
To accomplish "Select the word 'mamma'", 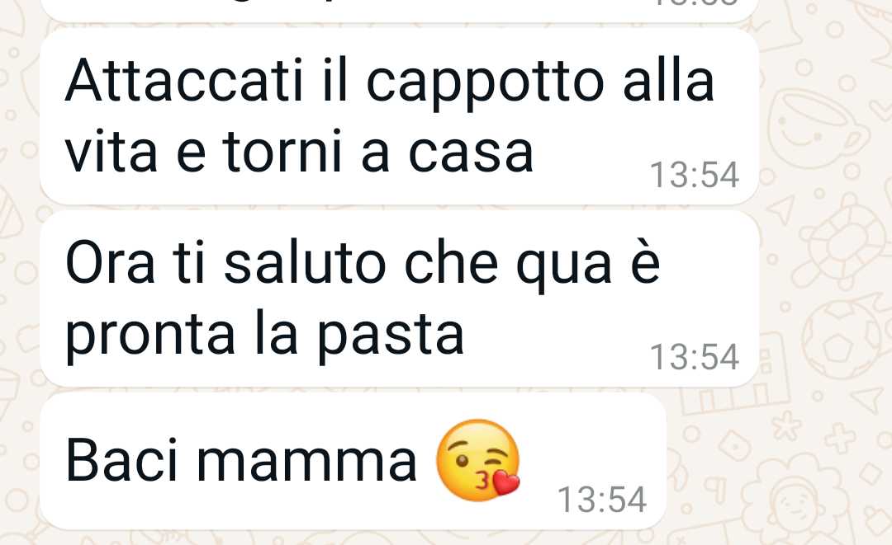I will tap(306, 460).
